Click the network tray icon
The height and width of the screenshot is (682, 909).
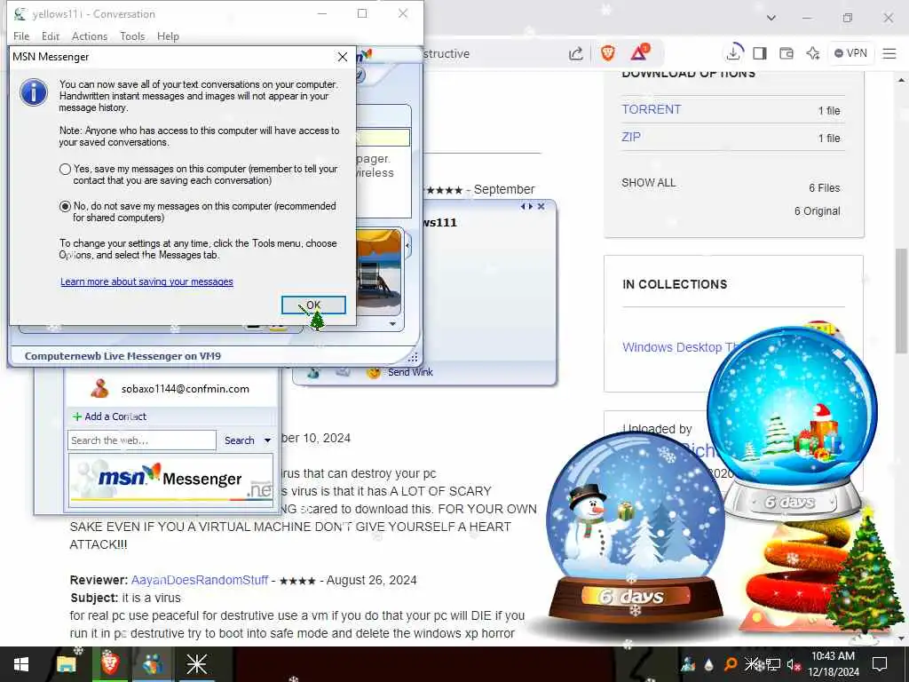[x=773, y=664]
